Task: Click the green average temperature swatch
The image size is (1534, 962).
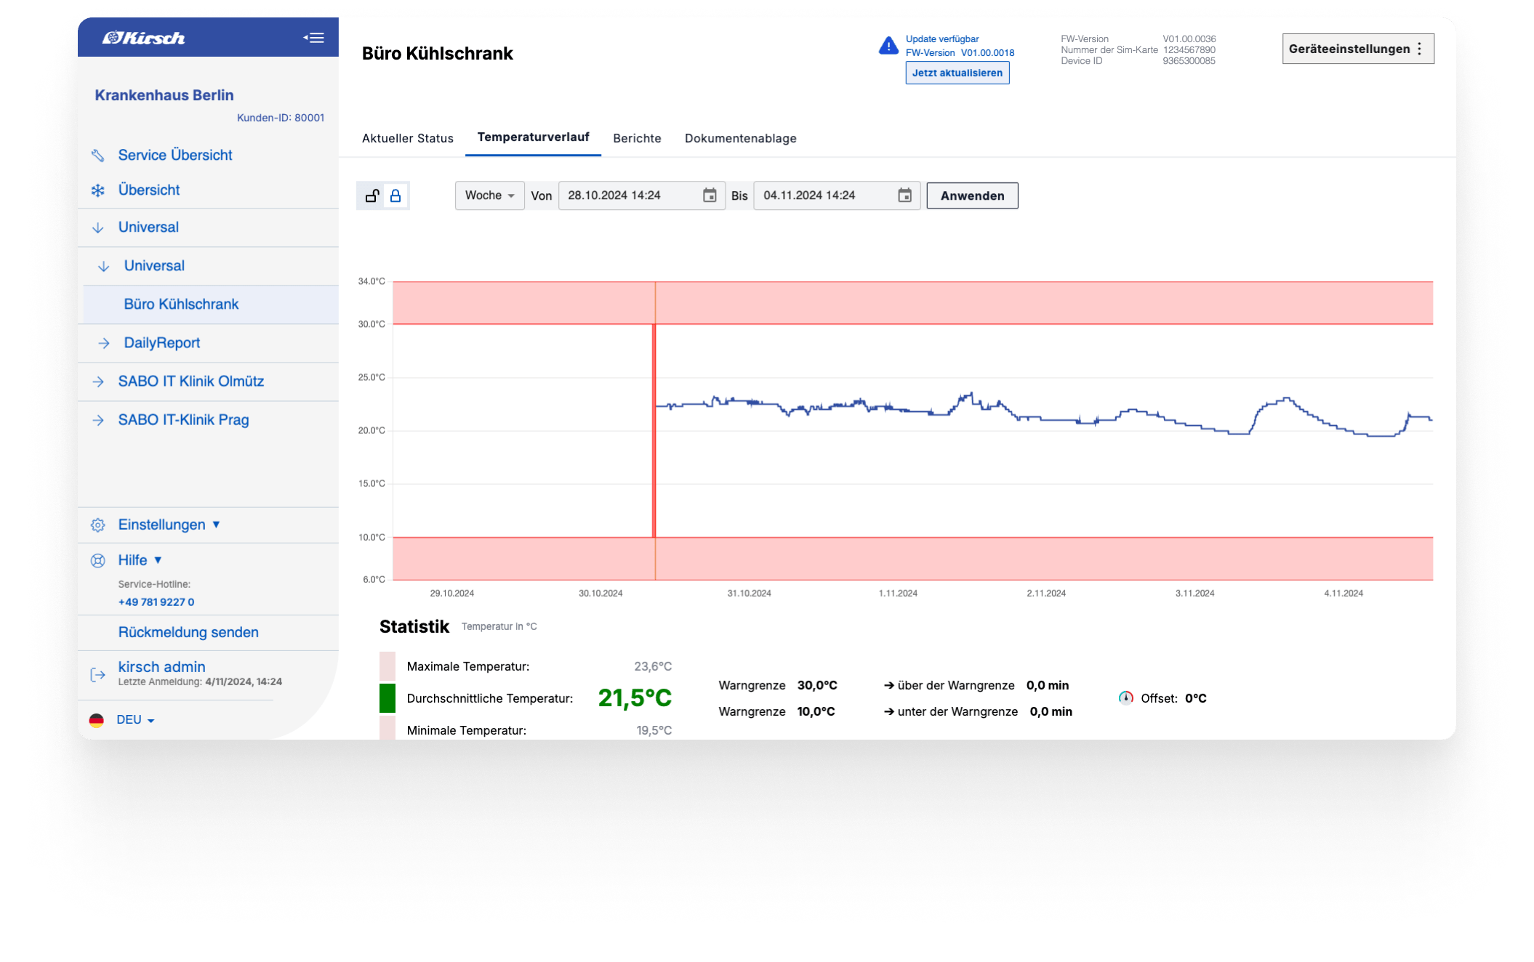Action: click(x=387, y=698)
